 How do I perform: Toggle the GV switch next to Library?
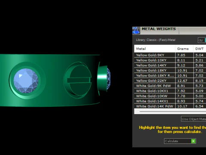coord(202,40)
